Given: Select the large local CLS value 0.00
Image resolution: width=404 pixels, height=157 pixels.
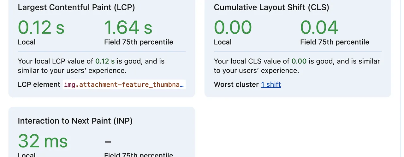Looking at the screenshot, I should pyautogui.click(x=233, y=27).
